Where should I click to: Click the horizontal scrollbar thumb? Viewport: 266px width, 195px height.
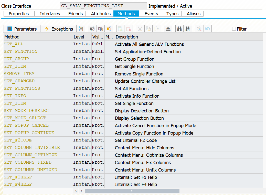pos(132,191)
